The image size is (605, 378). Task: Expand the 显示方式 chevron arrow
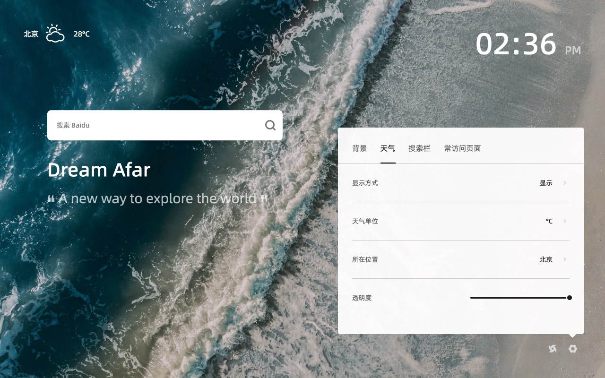(565, 183)
